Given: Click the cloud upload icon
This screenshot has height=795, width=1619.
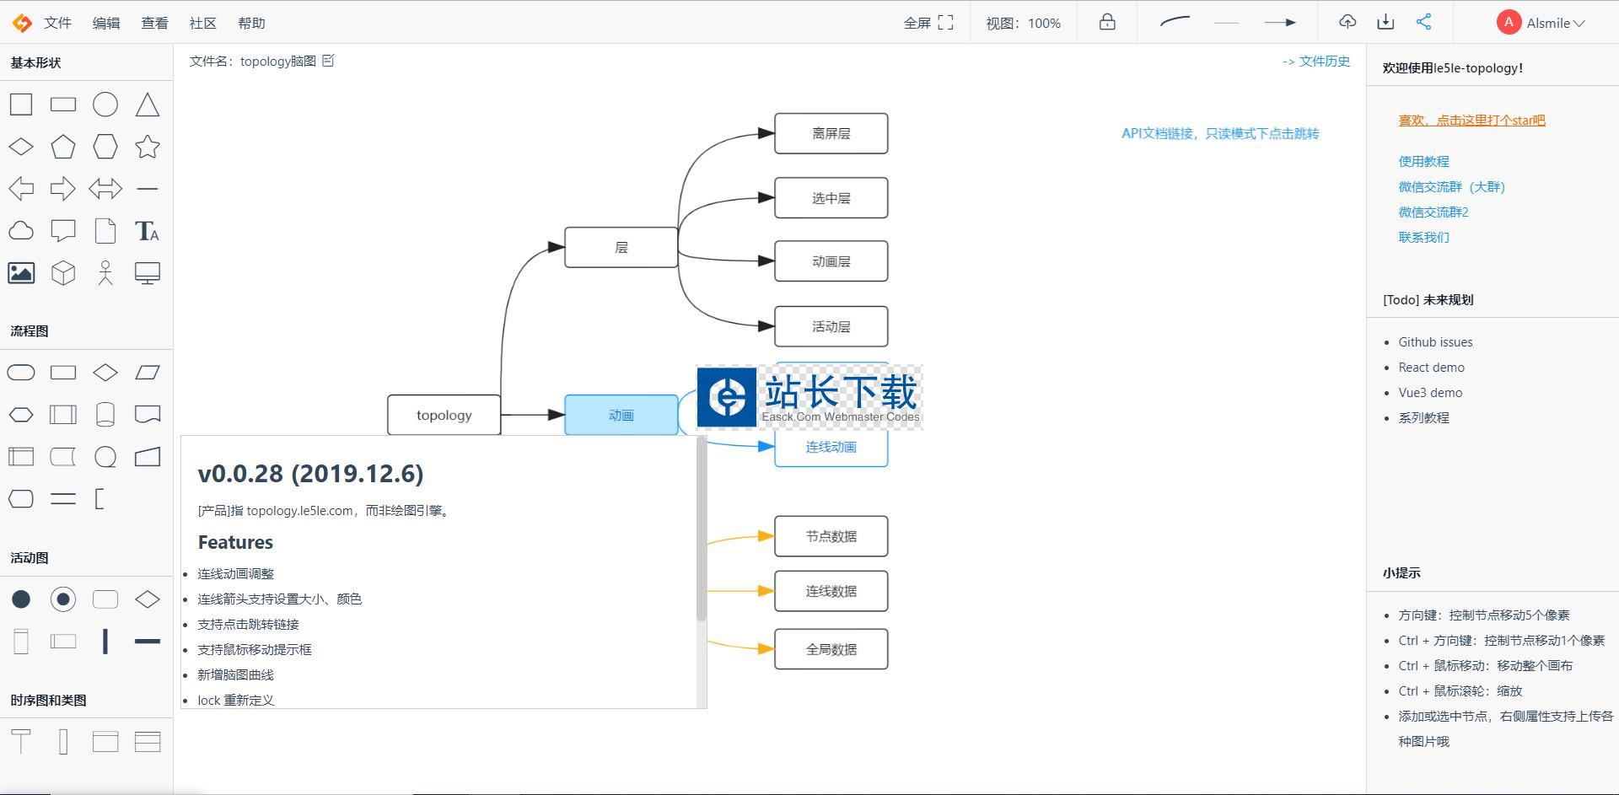Looking at the screenshot, I should click(1347, 23).
